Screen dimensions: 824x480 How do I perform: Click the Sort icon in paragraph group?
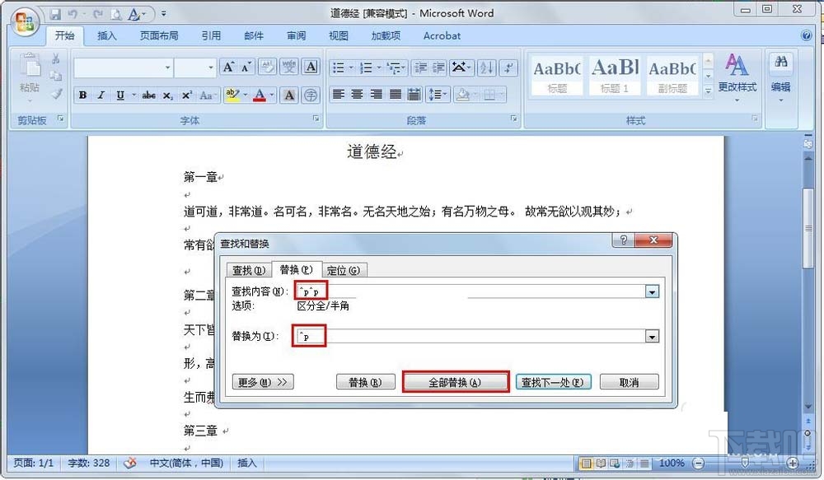[486, 68]
